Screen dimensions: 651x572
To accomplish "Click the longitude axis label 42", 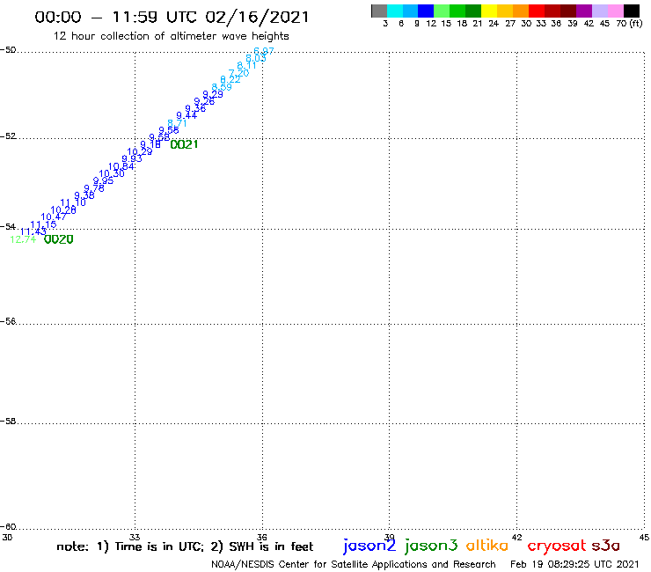I will 517,537.
